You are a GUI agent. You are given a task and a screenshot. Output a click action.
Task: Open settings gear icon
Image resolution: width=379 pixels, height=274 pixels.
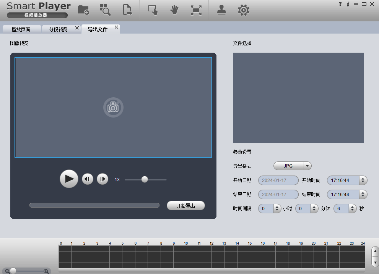[243, 10]
